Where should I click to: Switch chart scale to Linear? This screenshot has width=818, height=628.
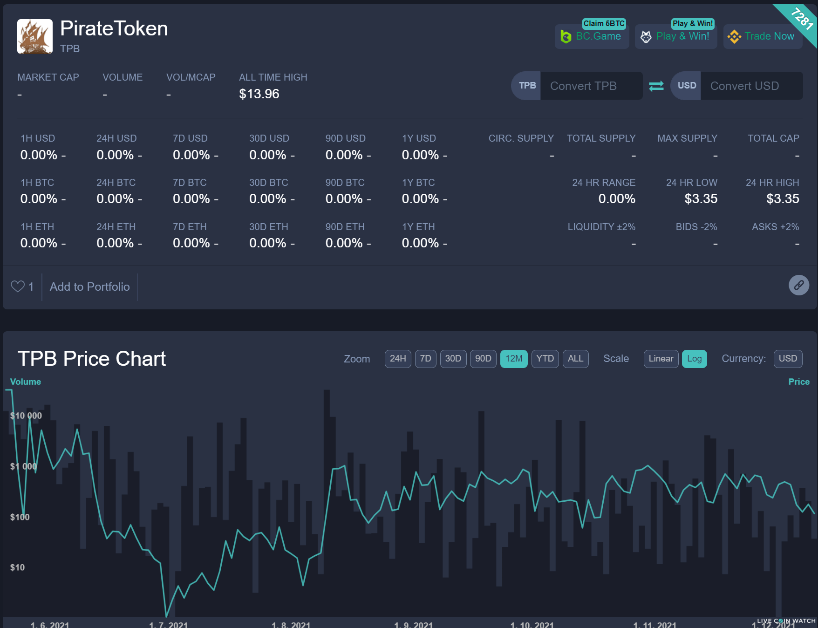[x=661, y=359]
